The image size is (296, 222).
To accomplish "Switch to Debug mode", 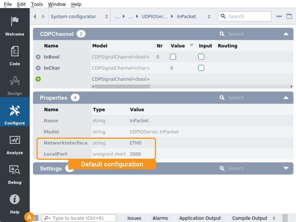I will (x=14, y=174).
